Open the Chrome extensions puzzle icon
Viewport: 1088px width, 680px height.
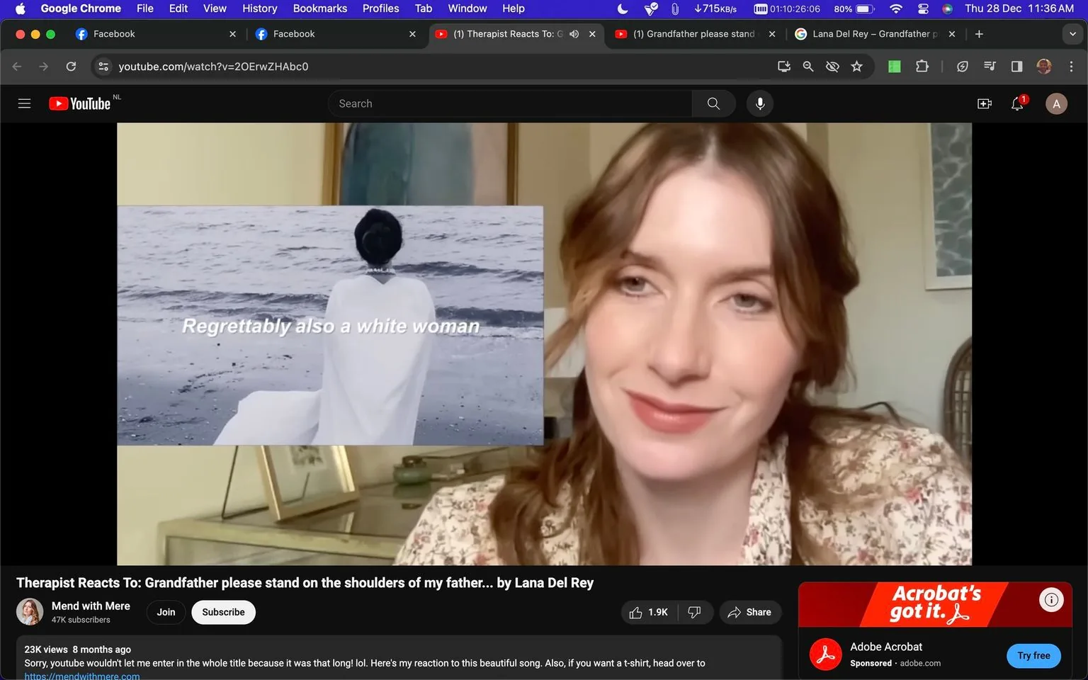click(922, 66)
